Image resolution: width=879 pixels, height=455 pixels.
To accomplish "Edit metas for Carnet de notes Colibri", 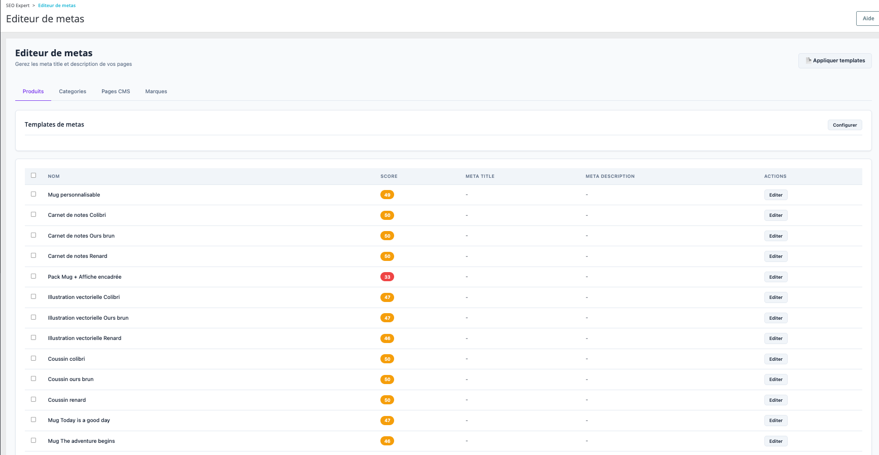I will pyautogui.click(x=776, y=215).
